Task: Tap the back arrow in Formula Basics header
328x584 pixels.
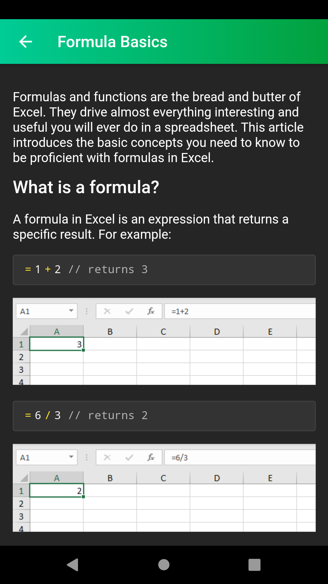Action: tap(26, 41)
